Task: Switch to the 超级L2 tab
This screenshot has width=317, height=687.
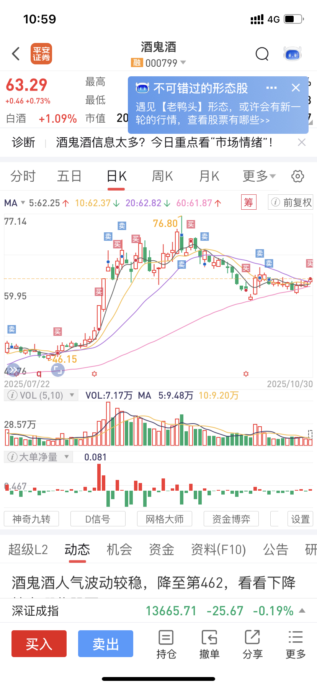Action: pos(28,549)
